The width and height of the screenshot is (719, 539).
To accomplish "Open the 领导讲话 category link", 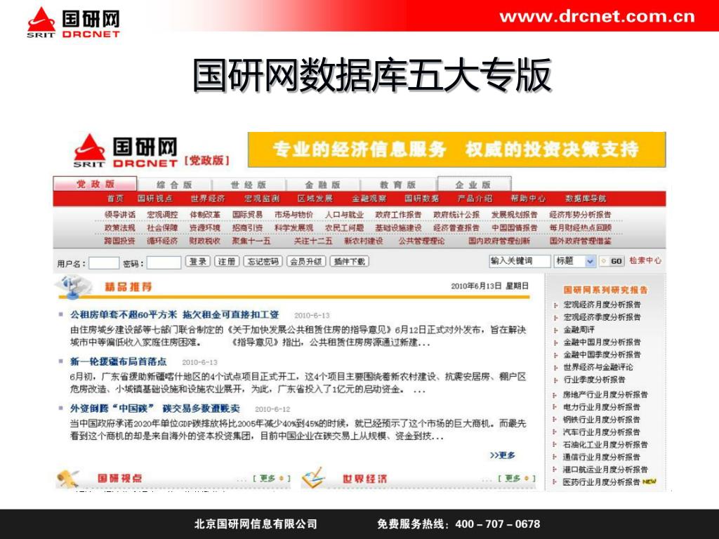I will (119, 215).
